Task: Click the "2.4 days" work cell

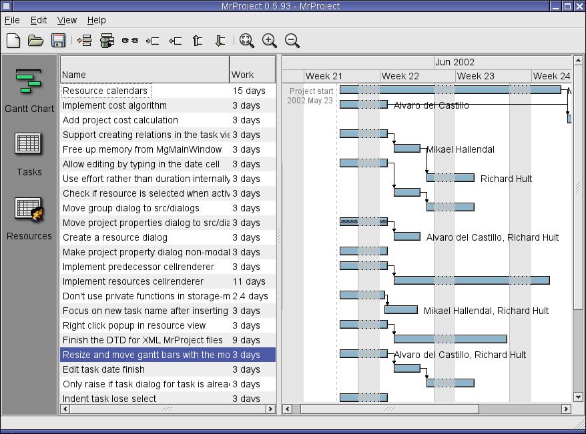Action: 250,296
